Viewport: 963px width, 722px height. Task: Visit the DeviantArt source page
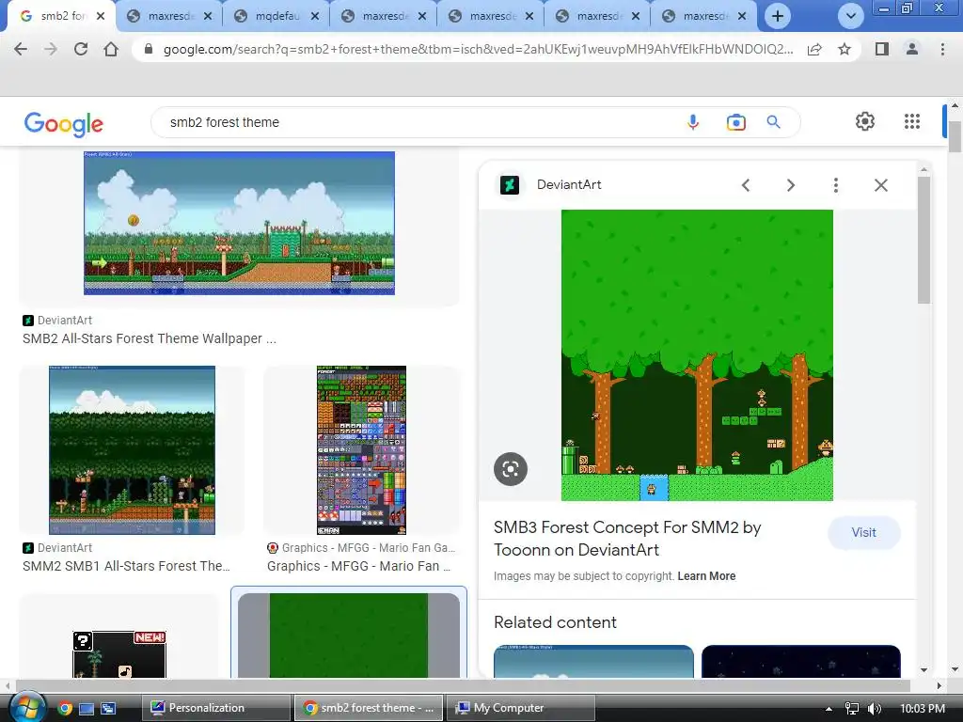863,532
